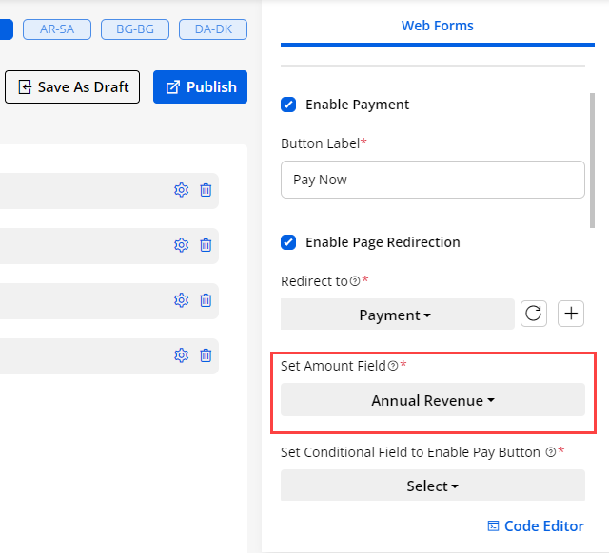Open settings gear for the second field row
Screen dimensions: 609x553
coord(181,245)
